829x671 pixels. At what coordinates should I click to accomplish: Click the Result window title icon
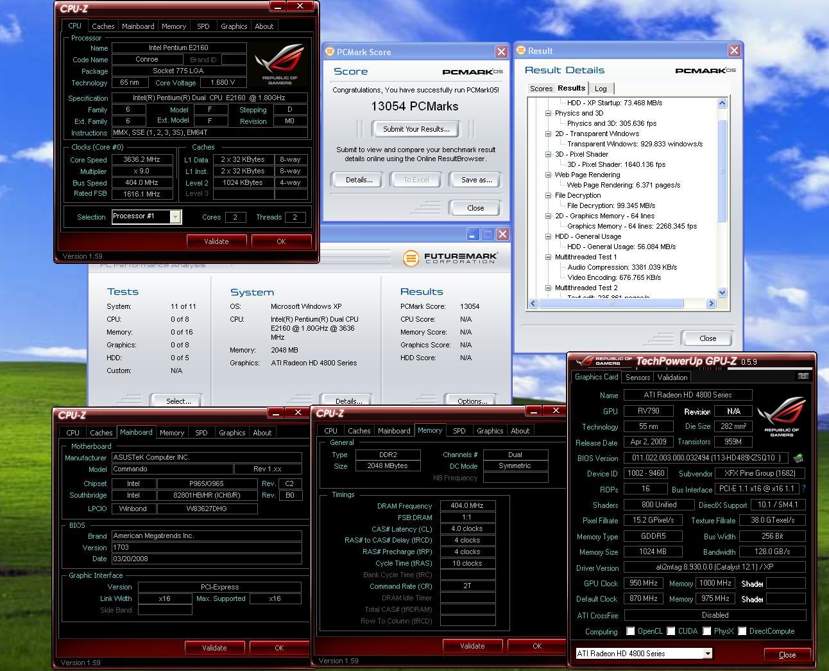click(521, 50)
